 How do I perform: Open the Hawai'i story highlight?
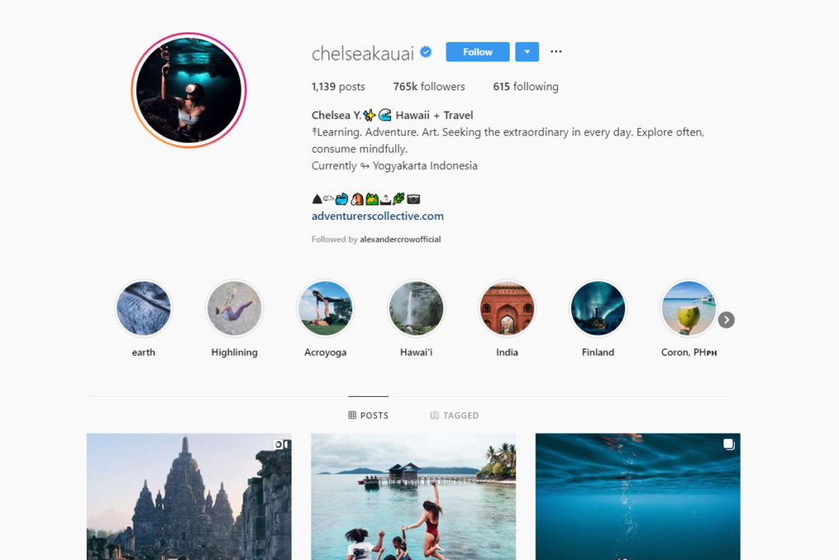416,308
